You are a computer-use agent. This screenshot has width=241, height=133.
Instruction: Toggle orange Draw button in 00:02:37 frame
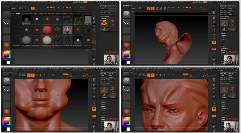(x=32, y=8)
